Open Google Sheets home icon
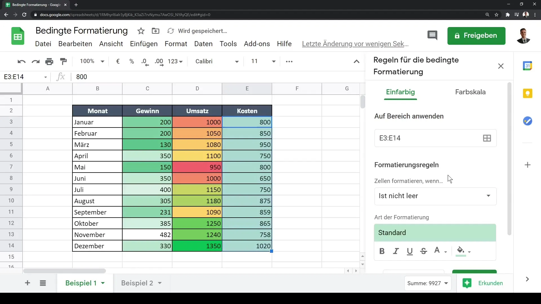This screenshot has width=541, height=304. coord(18,36)
